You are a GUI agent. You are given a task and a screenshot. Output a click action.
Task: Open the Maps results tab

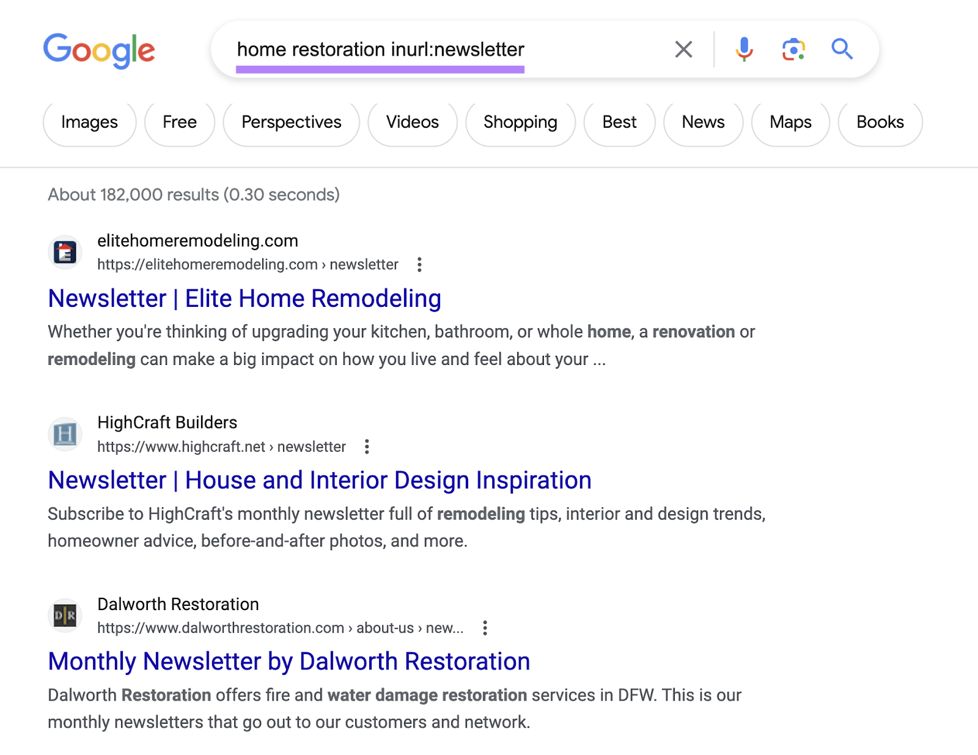790,122
